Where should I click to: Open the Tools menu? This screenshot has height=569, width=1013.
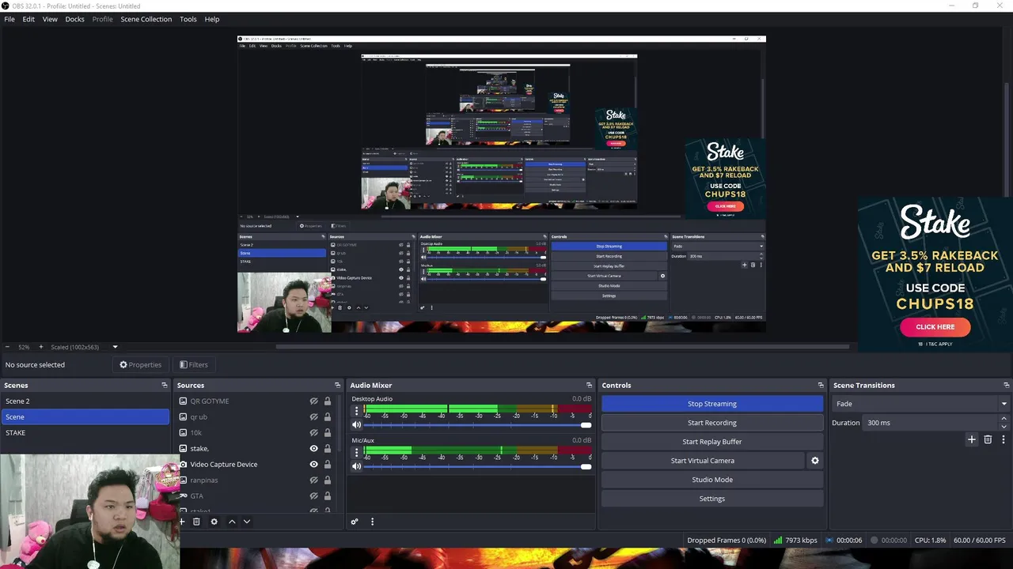tap(188, 19)
